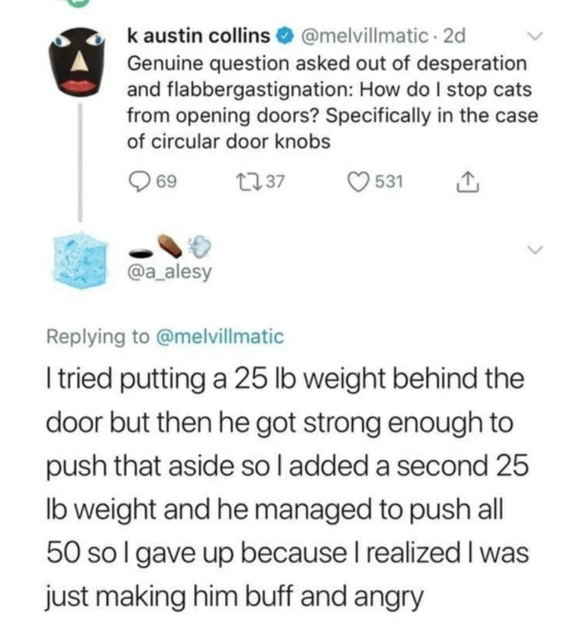Click the 69 replies count
This screenshot has height=635, width=587.
coord(165,181)
